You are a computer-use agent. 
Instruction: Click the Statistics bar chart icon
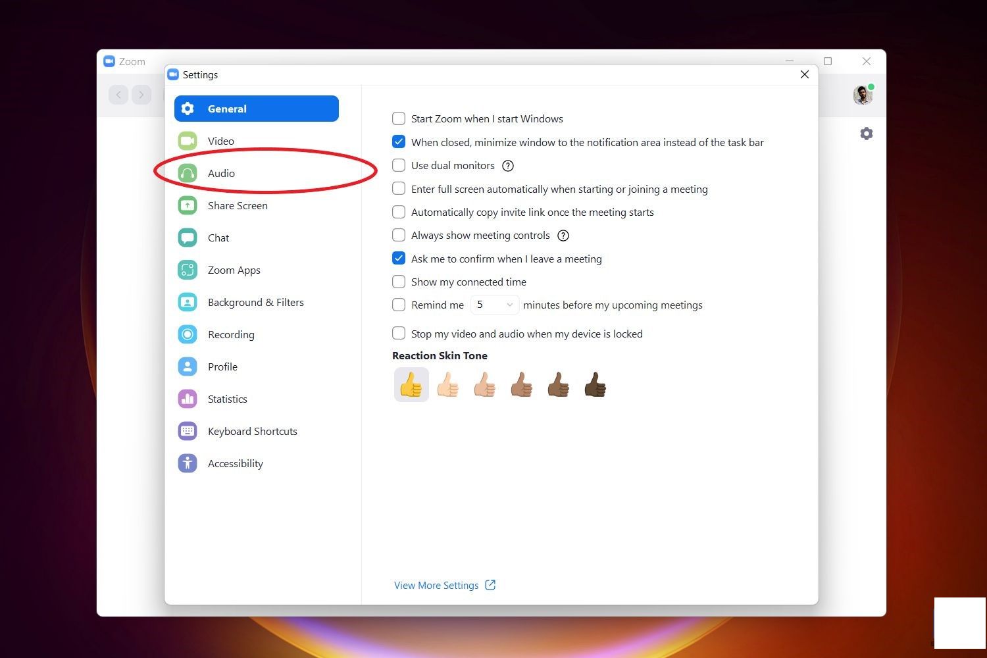[188, 399]
